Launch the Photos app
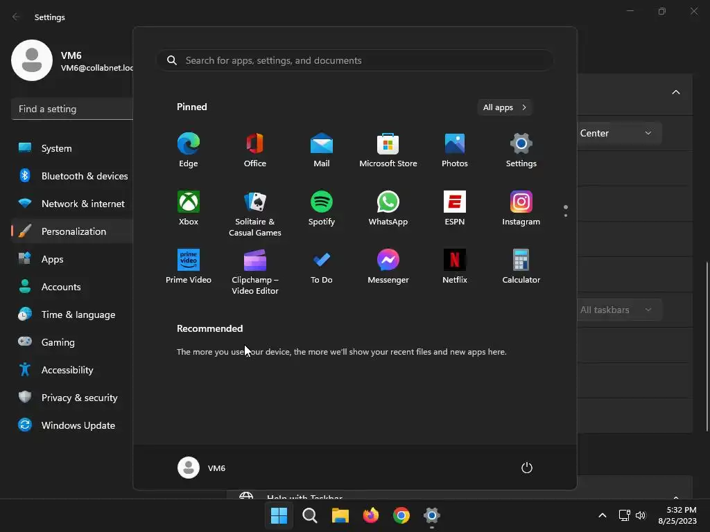 tap(455, 150)
